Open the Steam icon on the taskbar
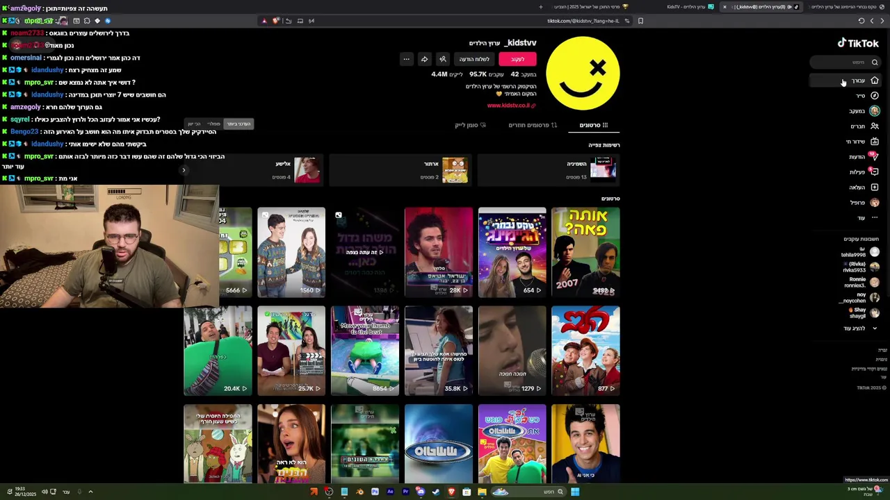 (x=436, y=492)
